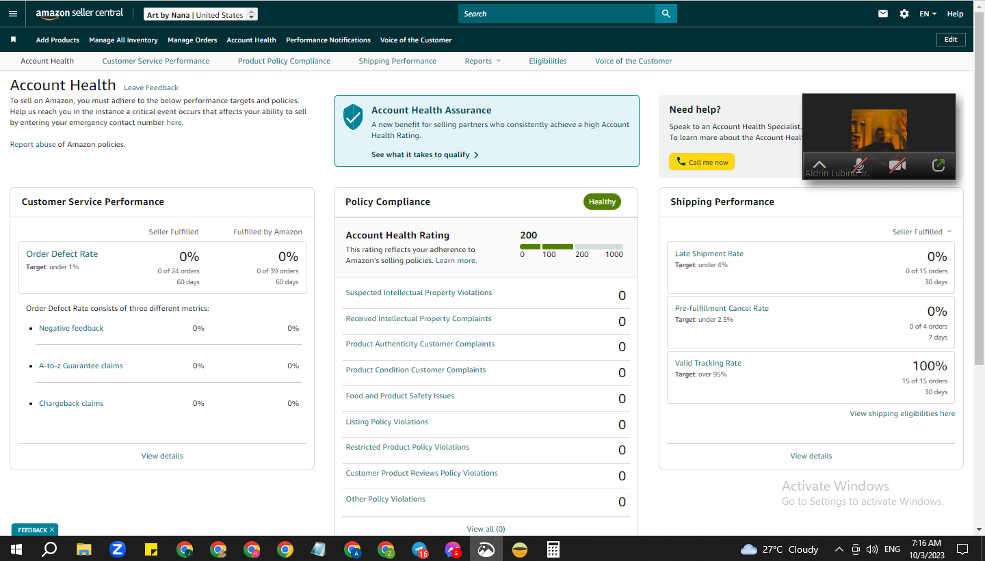Open the weather widget showing 27°C Cloudy
This screenshot has width=985, height=561.
(x=780, y=549)
